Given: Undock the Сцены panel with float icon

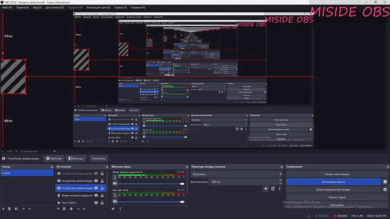Looking at the screenshot, I should pos(52,167).
